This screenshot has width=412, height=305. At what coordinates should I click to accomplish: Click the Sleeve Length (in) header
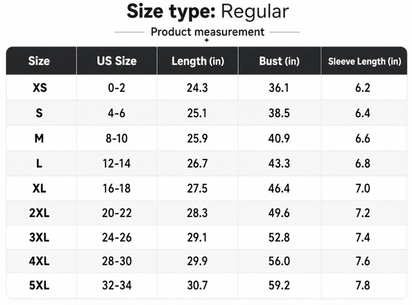(364, 61)
